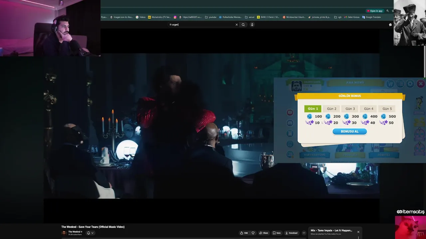Image resolution: width=426 pixels, height=239 pixels.
Task: Click the Mix - Tame Impala playlist title
Action: [331, 230]
